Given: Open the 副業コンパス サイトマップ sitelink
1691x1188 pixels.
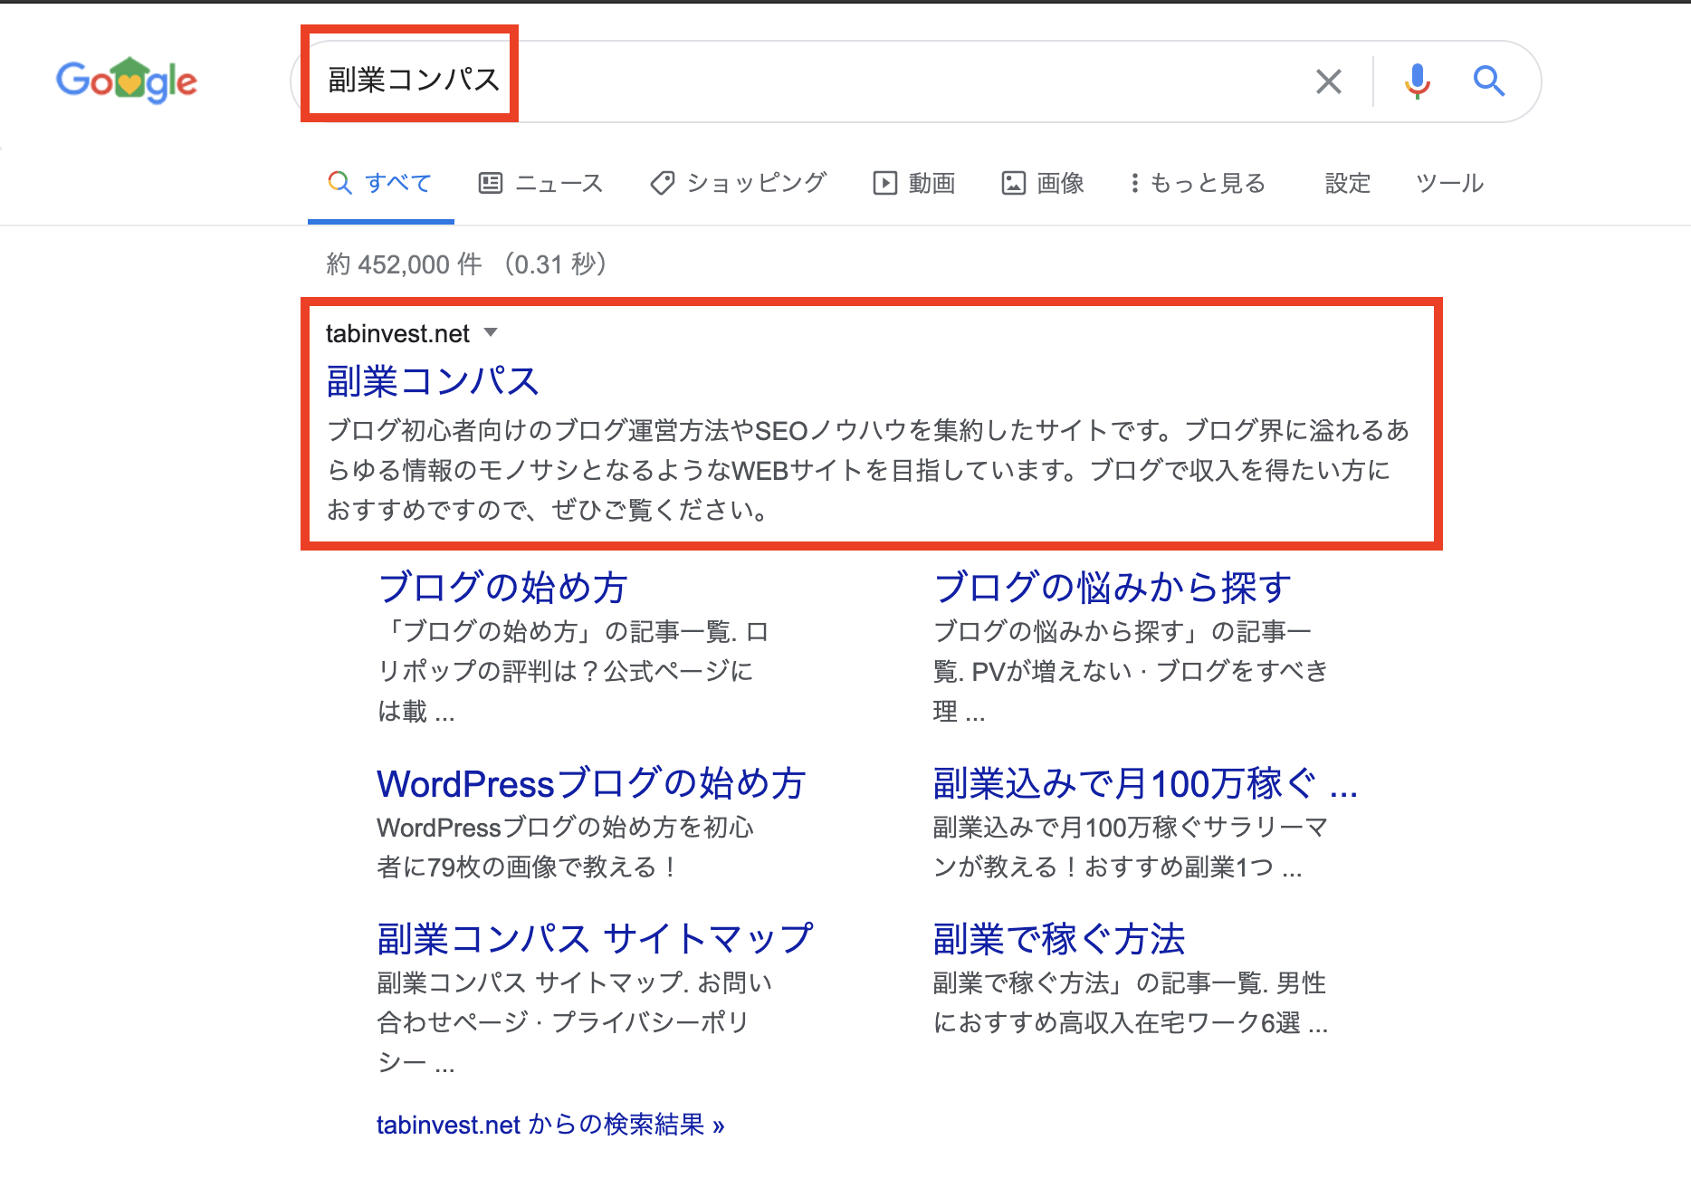Looking at the screenshot, I should (595, 939).
